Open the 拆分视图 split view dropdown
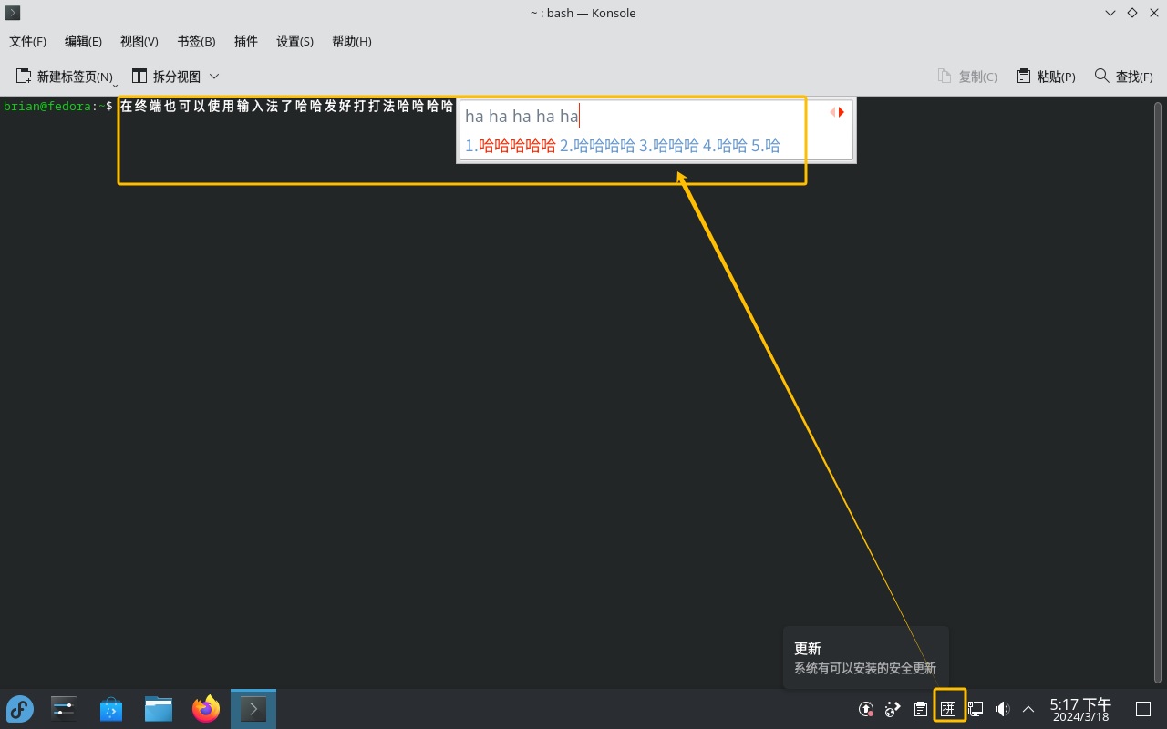 click(214, 77)
